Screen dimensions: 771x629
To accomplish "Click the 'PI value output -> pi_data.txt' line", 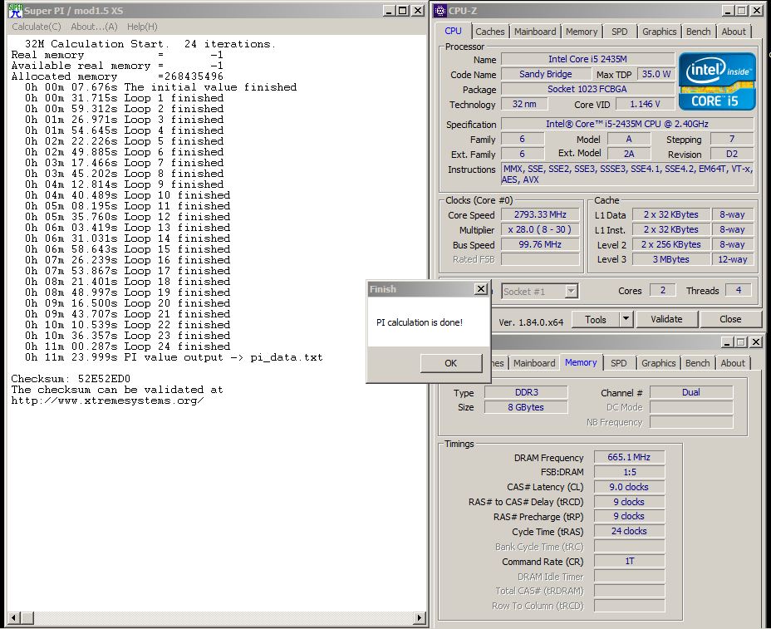I will point(174,357).
